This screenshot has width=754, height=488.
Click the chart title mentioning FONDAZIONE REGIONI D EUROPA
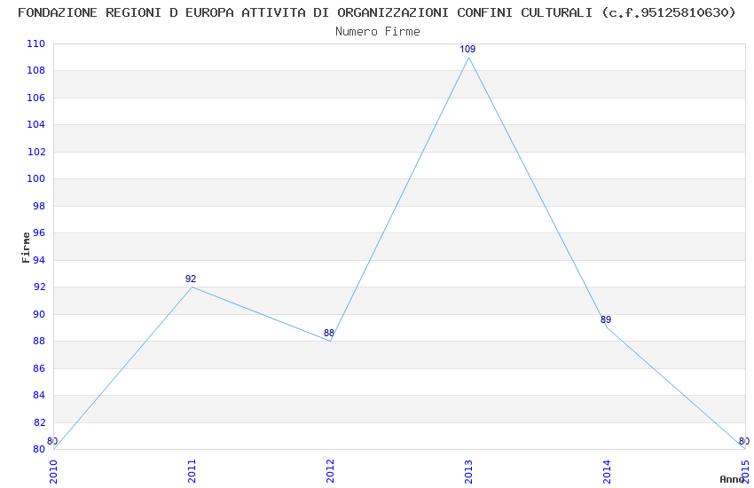pos(377,12)
